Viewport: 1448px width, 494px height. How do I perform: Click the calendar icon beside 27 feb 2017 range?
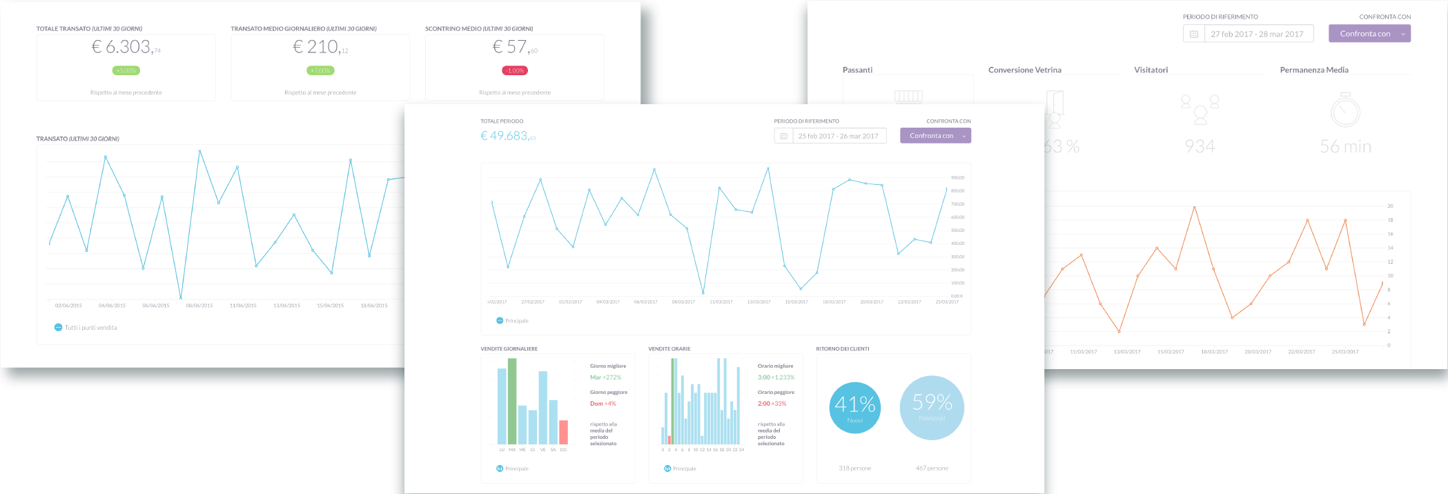coord(1194,34)
